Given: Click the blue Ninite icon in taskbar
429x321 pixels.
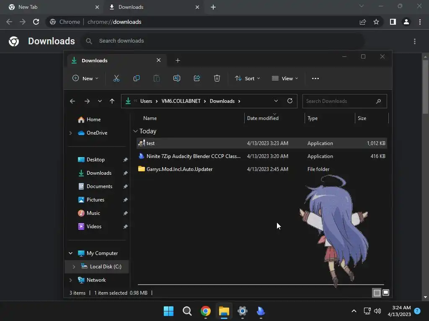Looking at the screenshot, I should pos(261,311).
